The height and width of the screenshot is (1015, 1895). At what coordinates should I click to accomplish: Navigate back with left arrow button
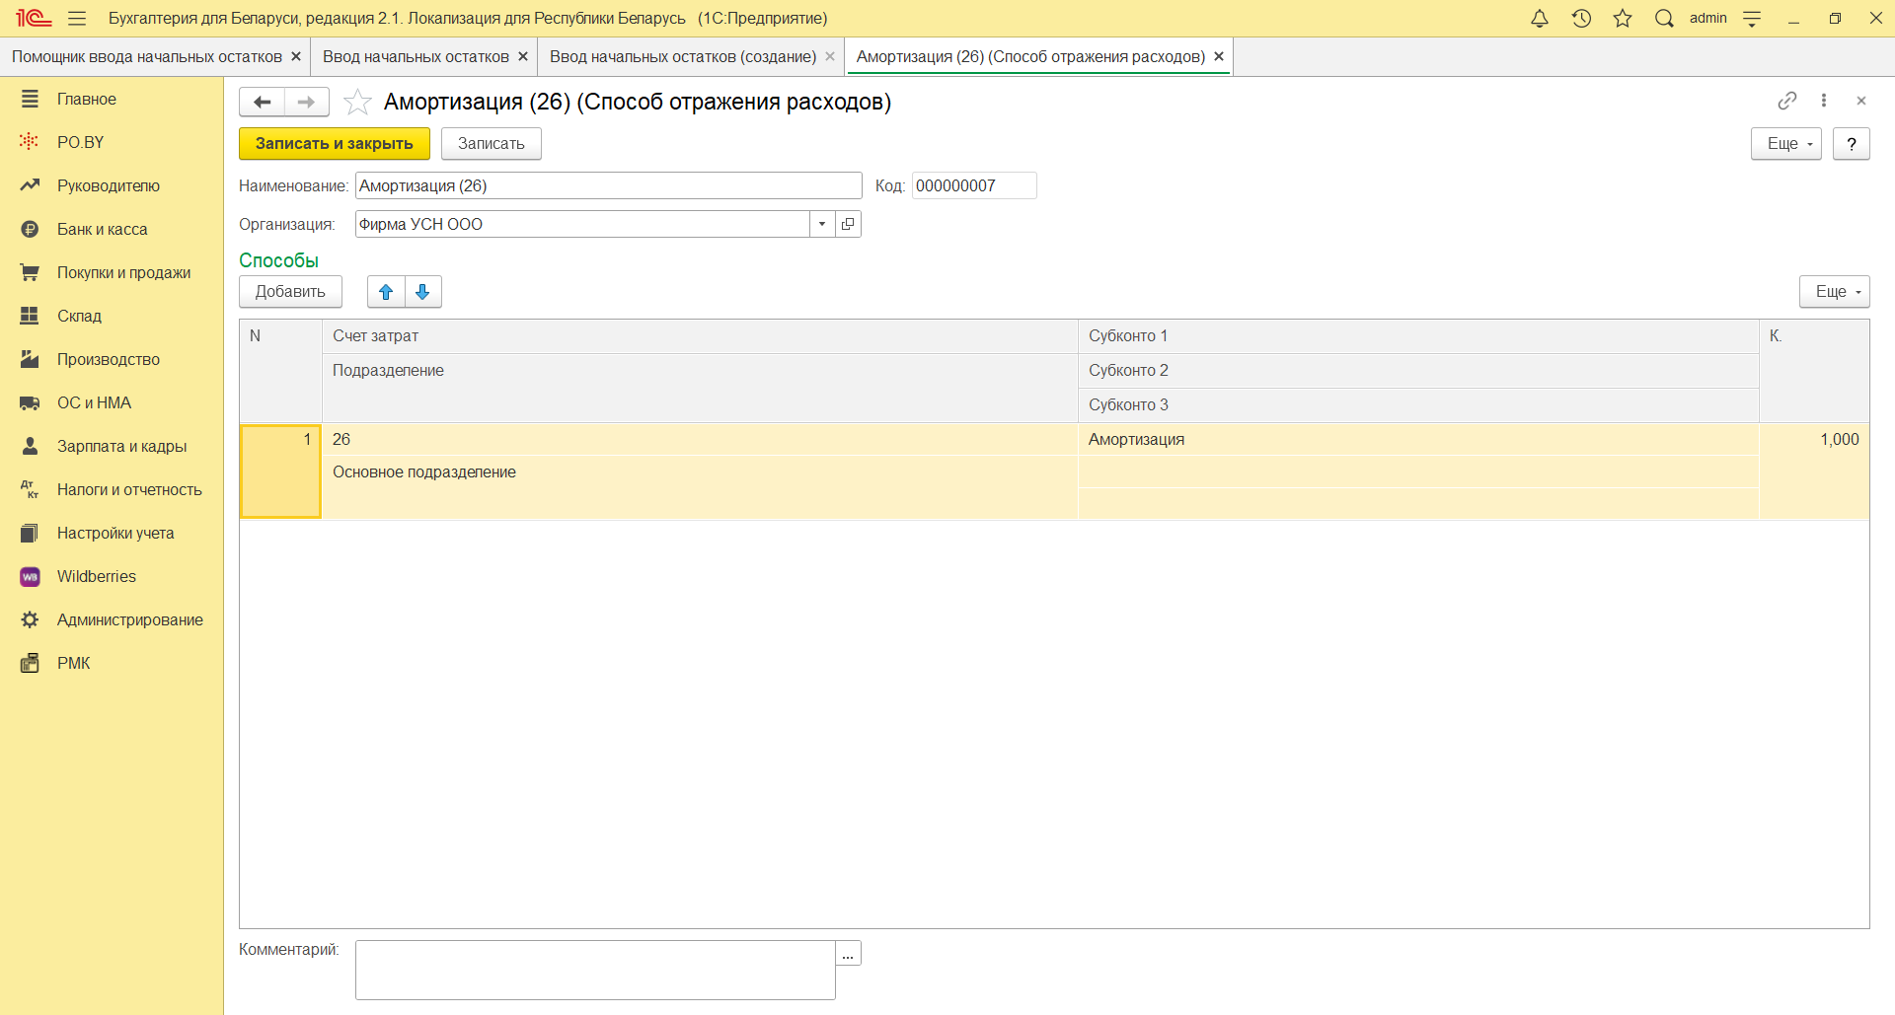[262, 102]
